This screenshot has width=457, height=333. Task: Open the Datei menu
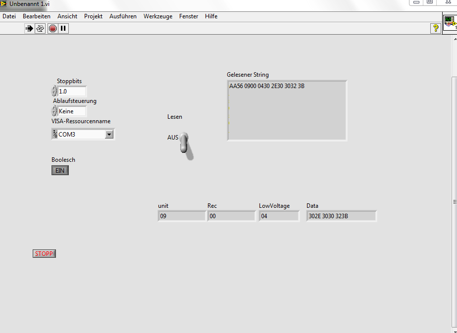coord(9,16)
